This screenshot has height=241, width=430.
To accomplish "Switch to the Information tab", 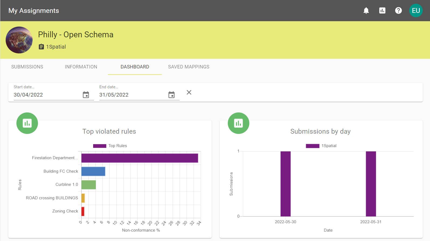I will [x=81, y=67].
